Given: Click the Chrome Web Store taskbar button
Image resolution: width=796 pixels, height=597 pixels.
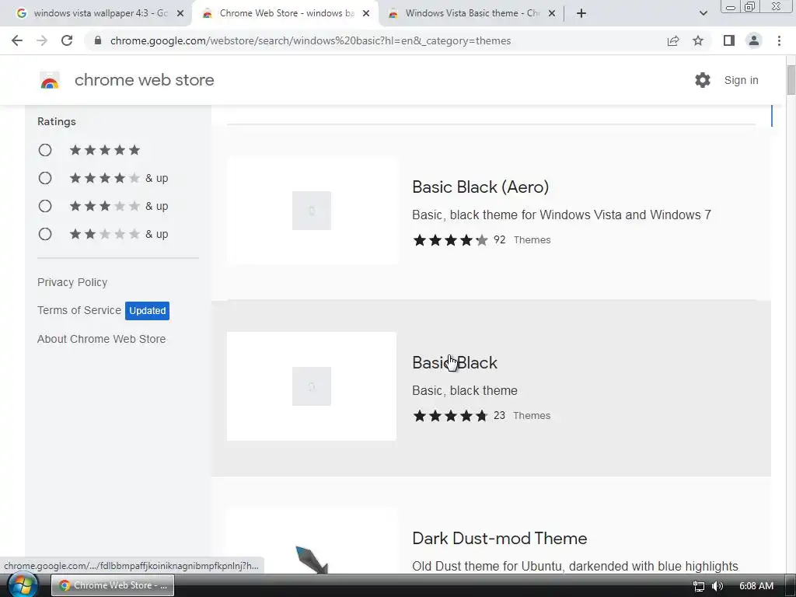Looking at the screenshot, I should [x=113, y=585].
